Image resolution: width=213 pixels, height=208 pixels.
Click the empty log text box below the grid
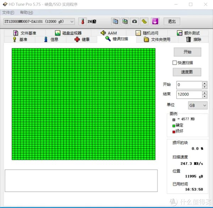point(81,181)
